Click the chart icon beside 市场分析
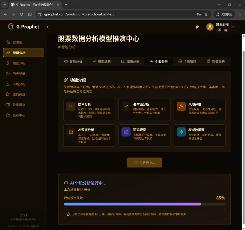This screenshot has height=230, width=245. tap(7, 84)
